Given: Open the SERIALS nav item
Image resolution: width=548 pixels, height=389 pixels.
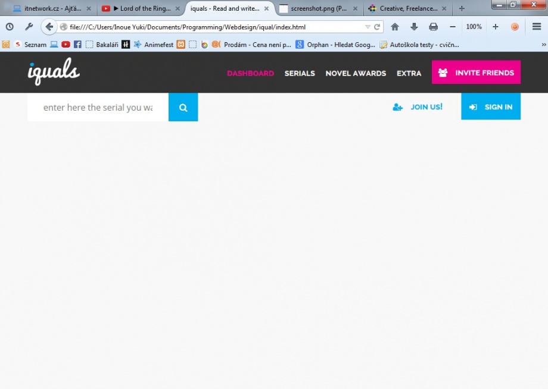Looking at the screenshot, I should [300, 73].
